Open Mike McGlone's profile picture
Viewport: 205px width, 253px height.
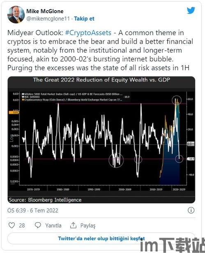point(16,15)
